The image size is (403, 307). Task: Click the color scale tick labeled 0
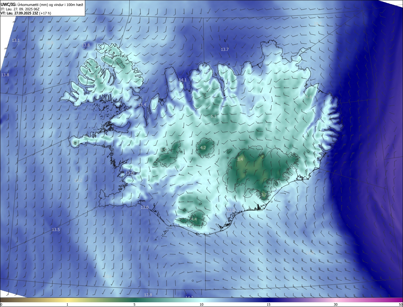point(1,304)
